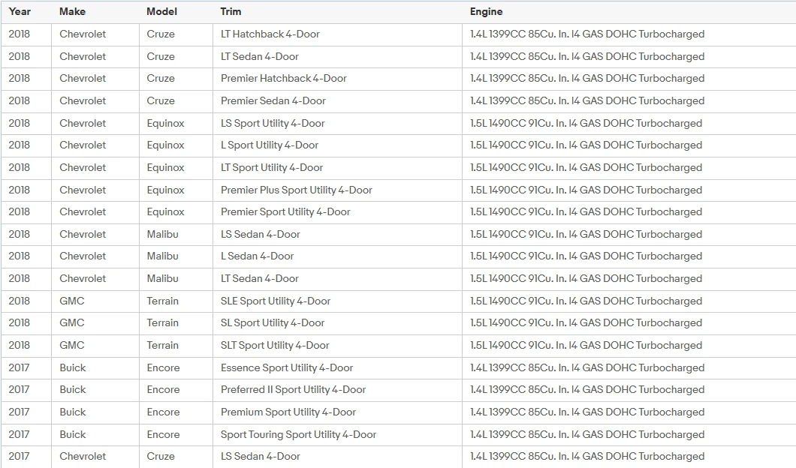Click the Model column header
796x468 pixels.
161,12
